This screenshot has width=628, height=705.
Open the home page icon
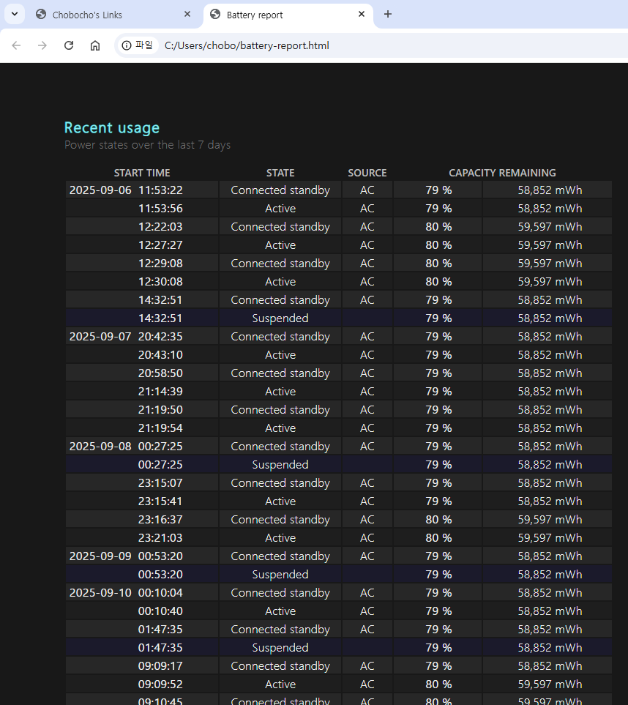pyautogui.click(x=95, y=45)
